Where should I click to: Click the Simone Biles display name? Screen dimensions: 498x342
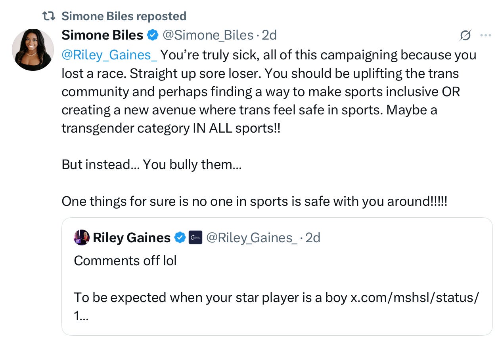102,35
